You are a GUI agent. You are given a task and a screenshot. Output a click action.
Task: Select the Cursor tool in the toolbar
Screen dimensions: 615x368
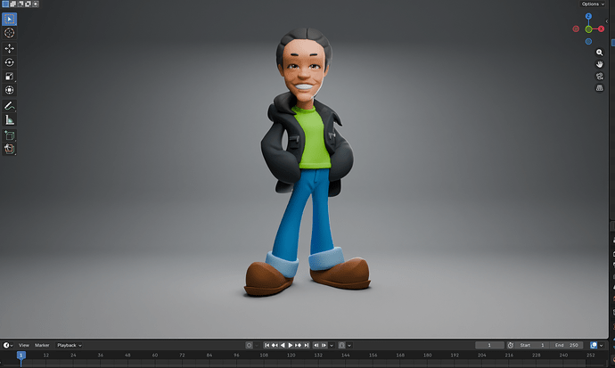pyautogui.click(x=10, y=33)
